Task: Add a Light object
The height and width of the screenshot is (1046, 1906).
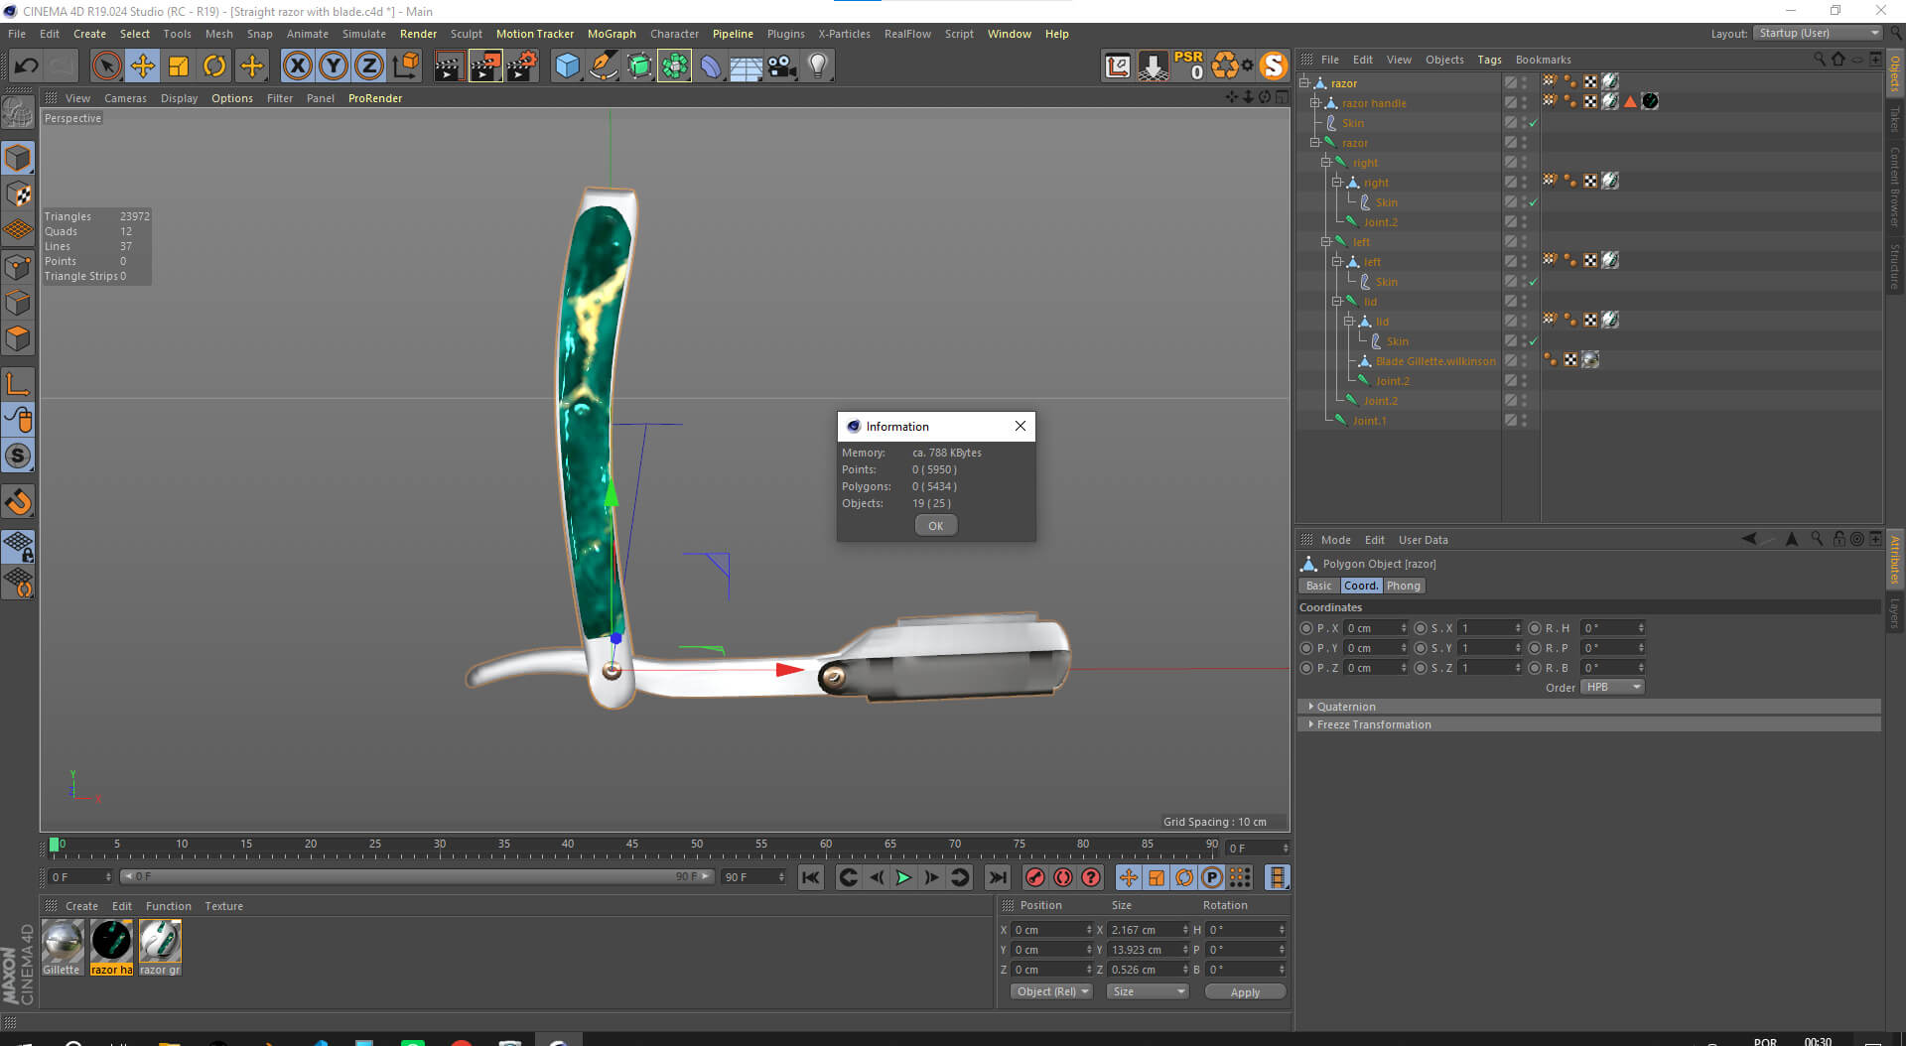Action: pyautogui.click(x=818, y=66)
